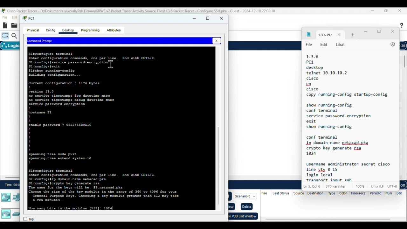Image resolution: width=407 pixels, height=229 pixels.
Task: Choose the Switches subcategory icon
Action: (x=16, y=214)
